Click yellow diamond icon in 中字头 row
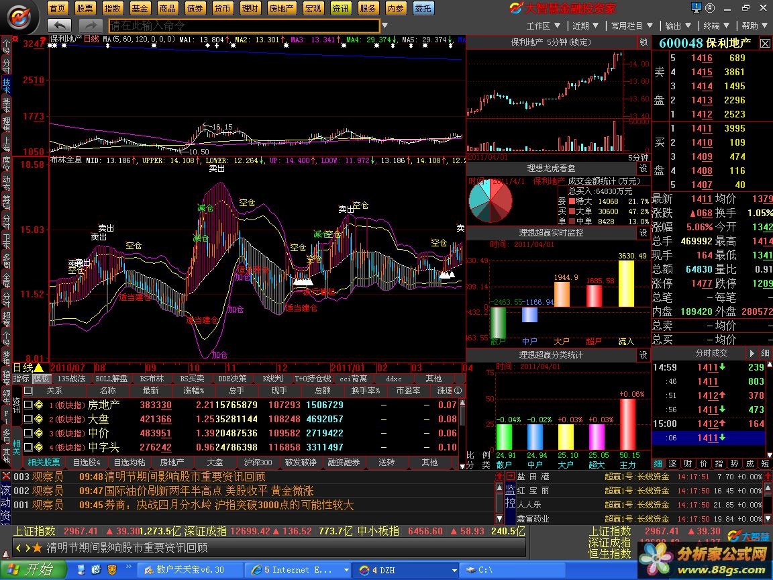Image resolution: width=773 pixels, height=580 pixels. click(x=38, y=447)
